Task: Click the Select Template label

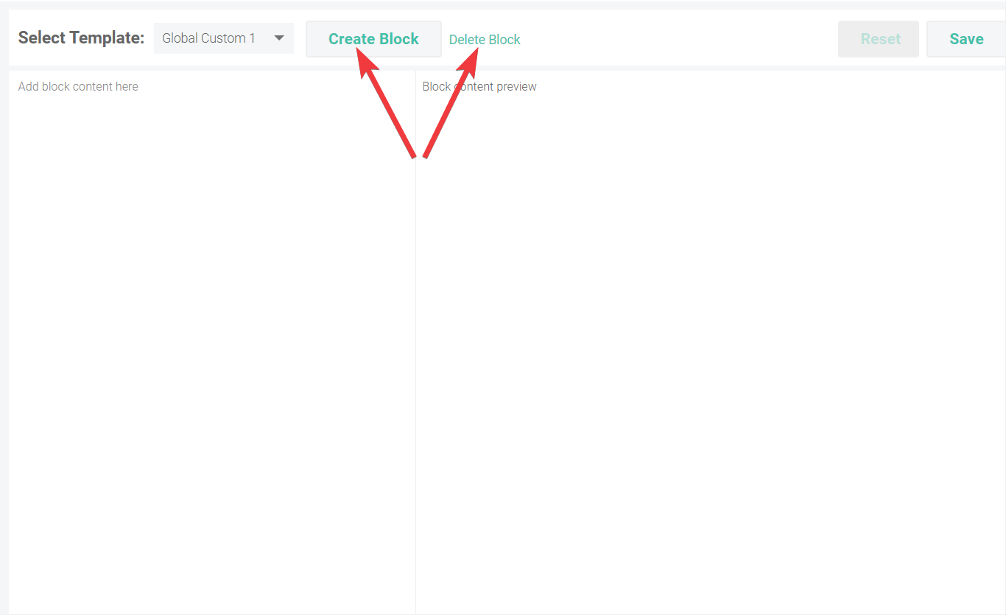Action: pos(81,38)
